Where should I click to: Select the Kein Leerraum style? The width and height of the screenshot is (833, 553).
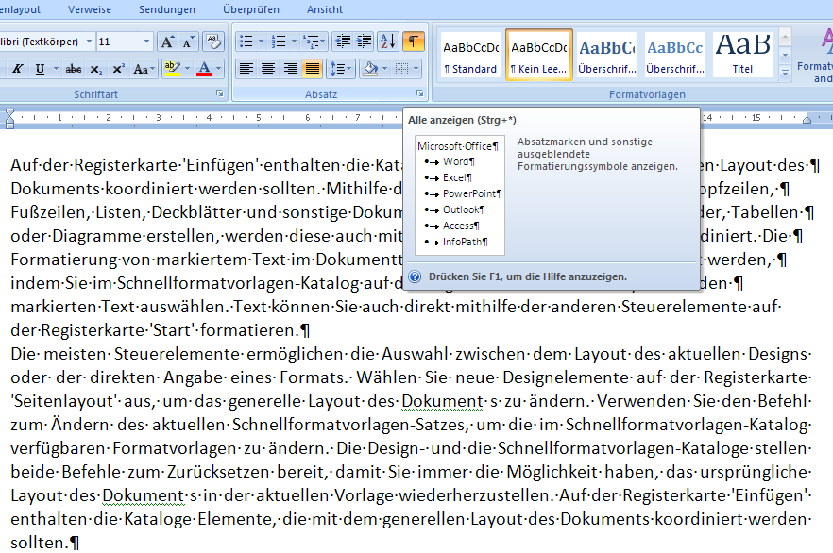coord(538,55)
